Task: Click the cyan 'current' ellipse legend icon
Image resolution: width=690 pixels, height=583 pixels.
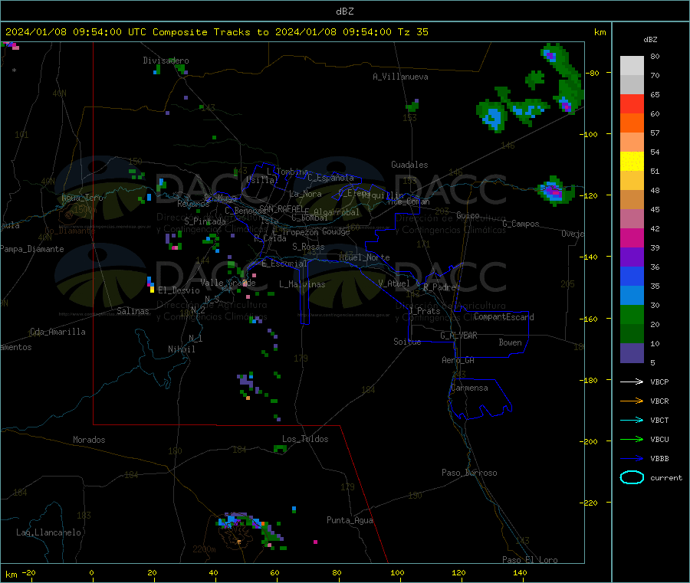Action: click(x=632, y=477)
